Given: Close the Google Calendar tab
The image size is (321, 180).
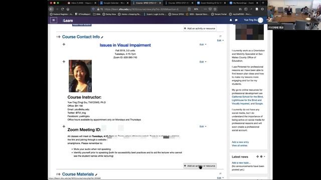Looking at the screenshot, I should click(x=128, y=3).
